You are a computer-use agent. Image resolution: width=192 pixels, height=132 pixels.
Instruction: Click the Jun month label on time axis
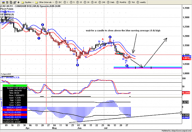tap(79, 128)
